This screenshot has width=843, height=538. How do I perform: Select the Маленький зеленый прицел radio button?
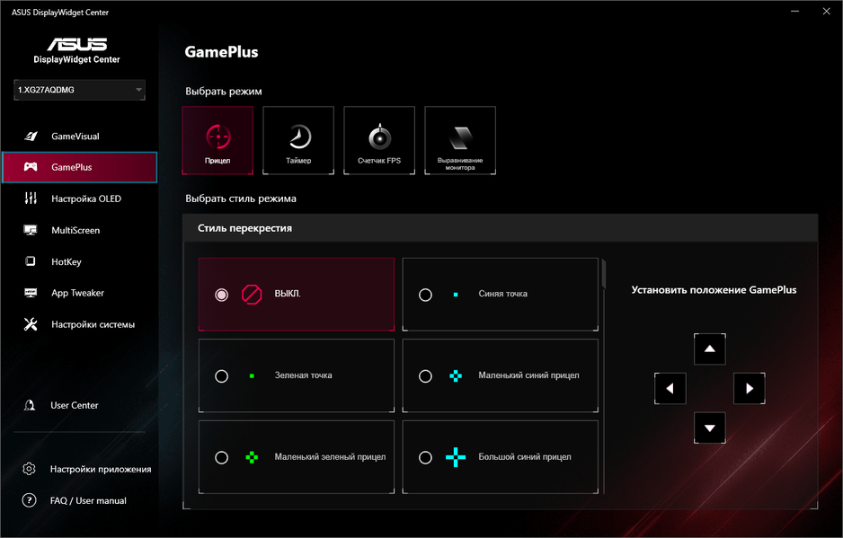(x=221, y=457)
